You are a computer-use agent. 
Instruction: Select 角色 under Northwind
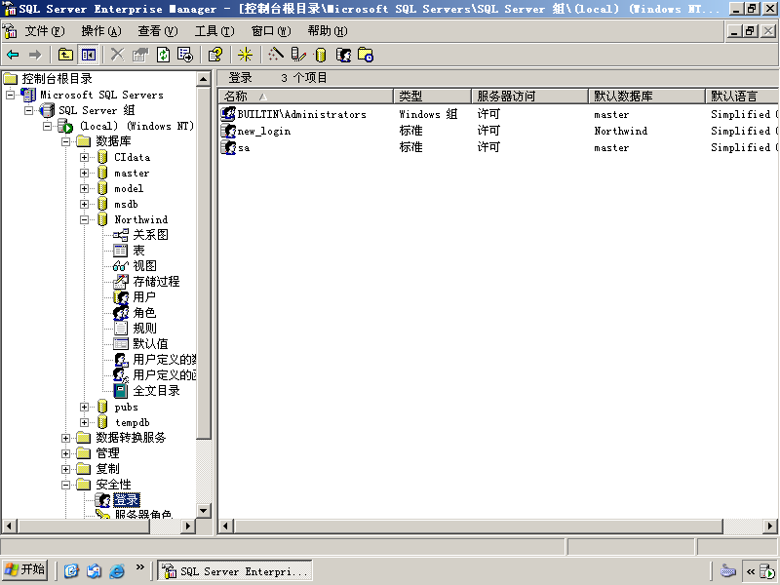(x=144, y=313)
